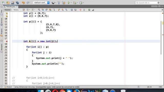164x92 pixels.
Task: Open the Projects side panel tab
Action: pyautogui.click(x=2, y=32)
